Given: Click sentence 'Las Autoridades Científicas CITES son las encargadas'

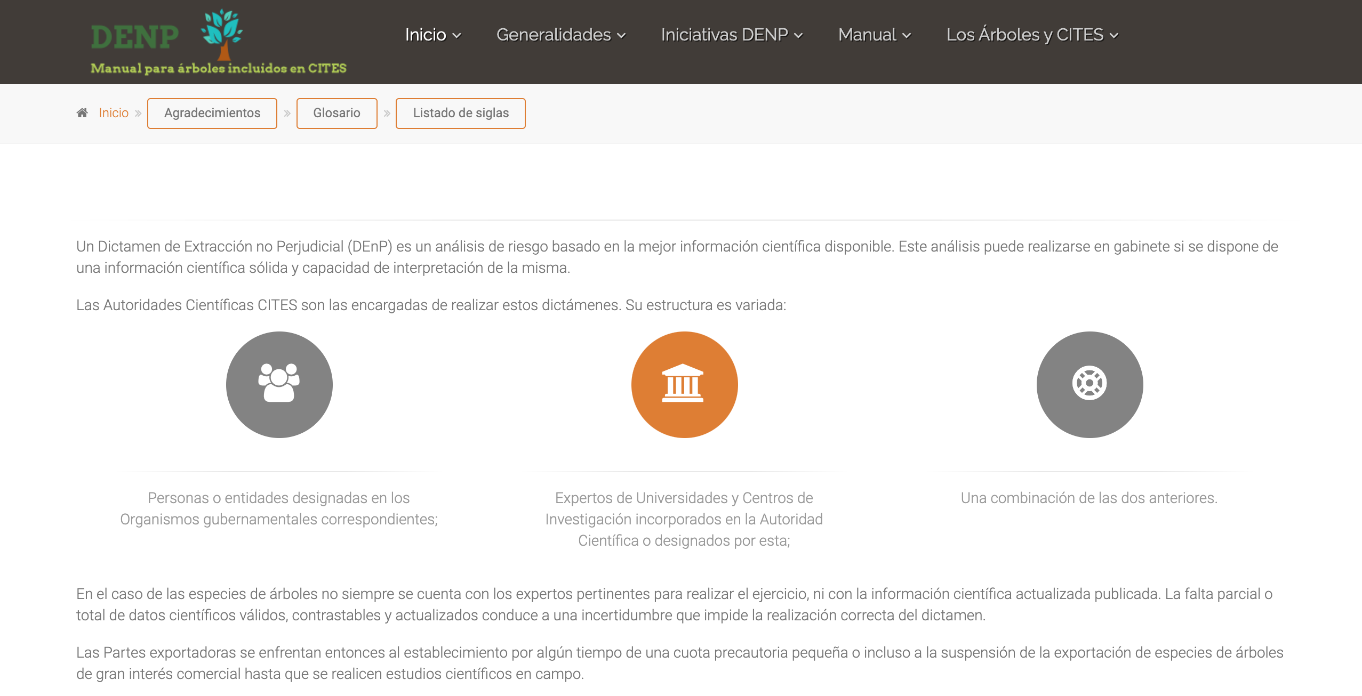Looking at the screenshot, I should (x=431, y=305).
